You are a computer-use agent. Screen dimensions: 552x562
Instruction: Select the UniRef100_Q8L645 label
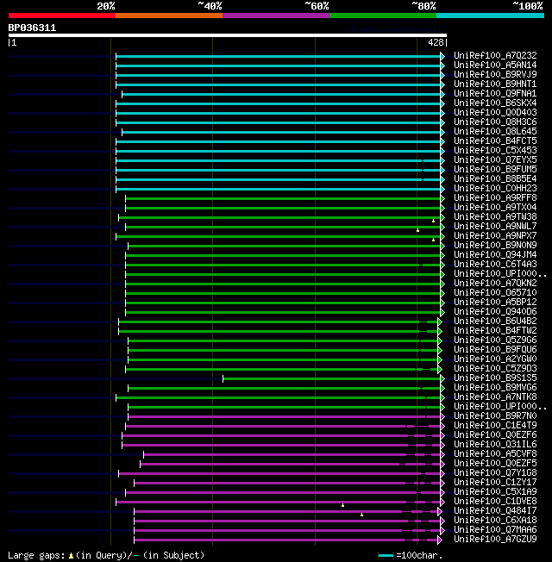[x=495, y=132]
